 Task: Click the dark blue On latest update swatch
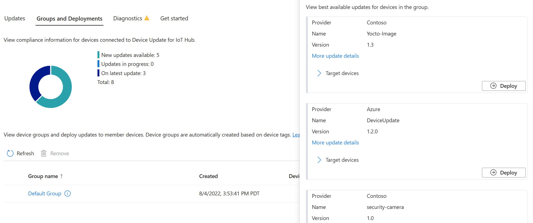click(x=98, y=73)
